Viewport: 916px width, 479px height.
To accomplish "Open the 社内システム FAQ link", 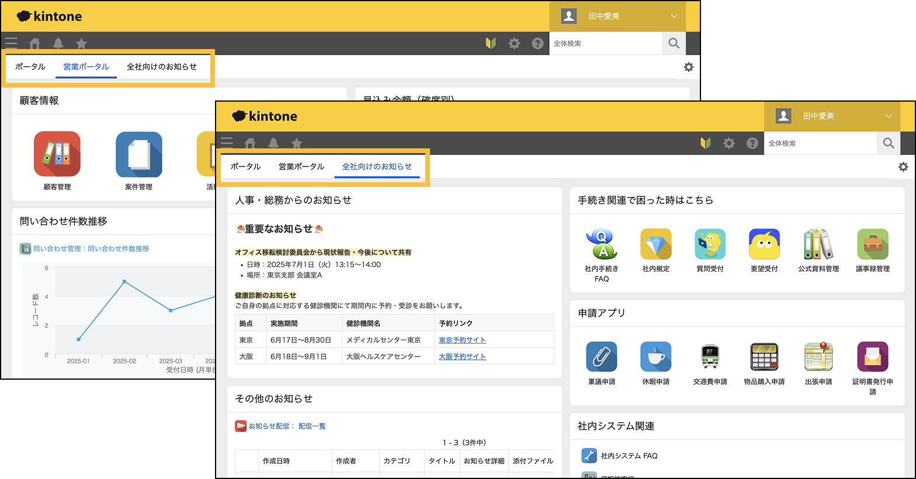I will click(x=629, y=456).
